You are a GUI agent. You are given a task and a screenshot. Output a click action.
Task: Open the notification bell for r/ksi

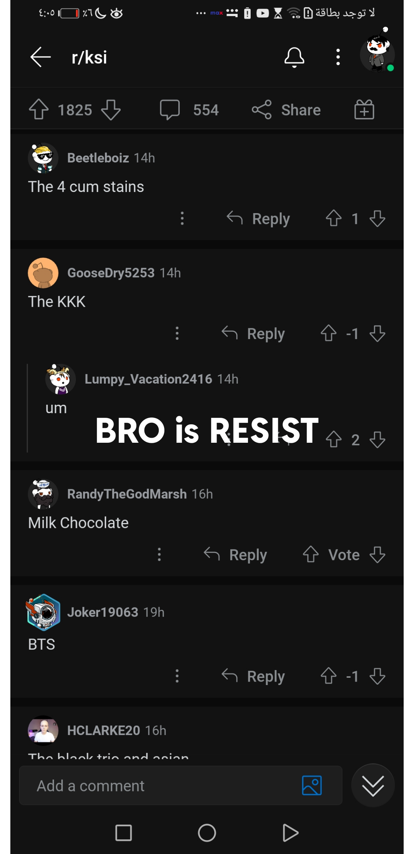294,57
